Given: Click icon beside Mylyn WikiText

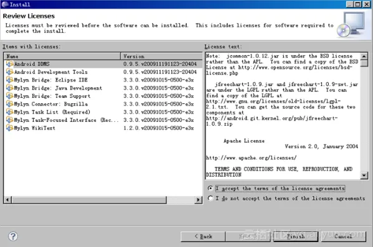Looking at the screenshot, I should [x=9, y=128].
